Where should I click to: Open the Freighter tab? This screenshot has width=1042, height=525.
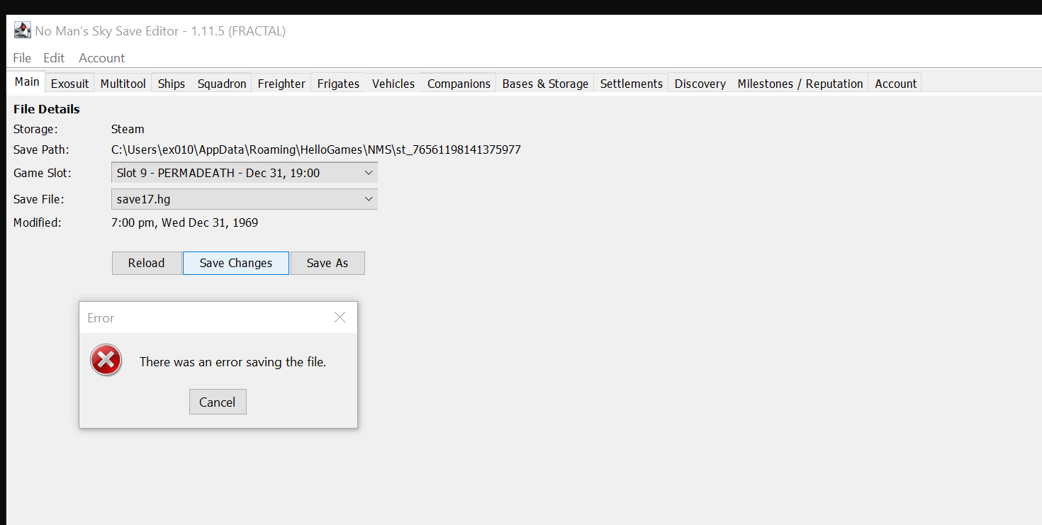(281, 83)
